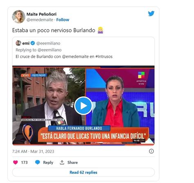Click the blue reply speech bubble icon
This screenshot has width=194, height=183.
(38, 162)
